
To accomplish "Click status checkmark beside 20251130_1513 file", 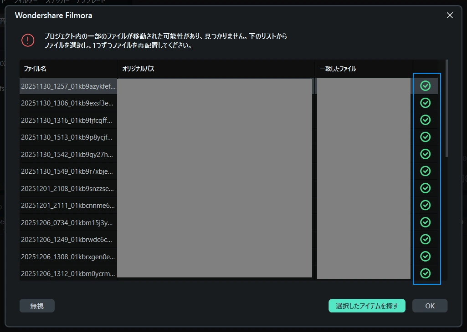I will click(x=425, y=137).
